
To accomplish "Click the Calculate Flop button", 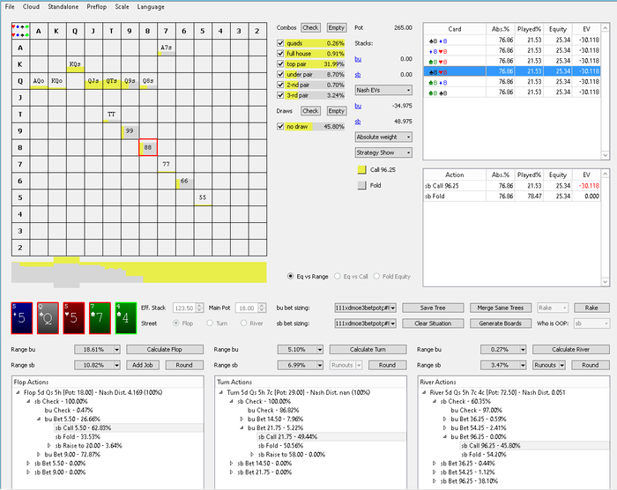I will (165, 350).
